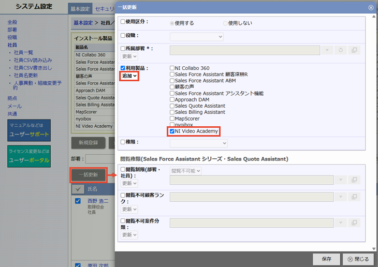
Task: Expand the 閲覧制限 field selection arrow
Action: click(x=341, y=180)
